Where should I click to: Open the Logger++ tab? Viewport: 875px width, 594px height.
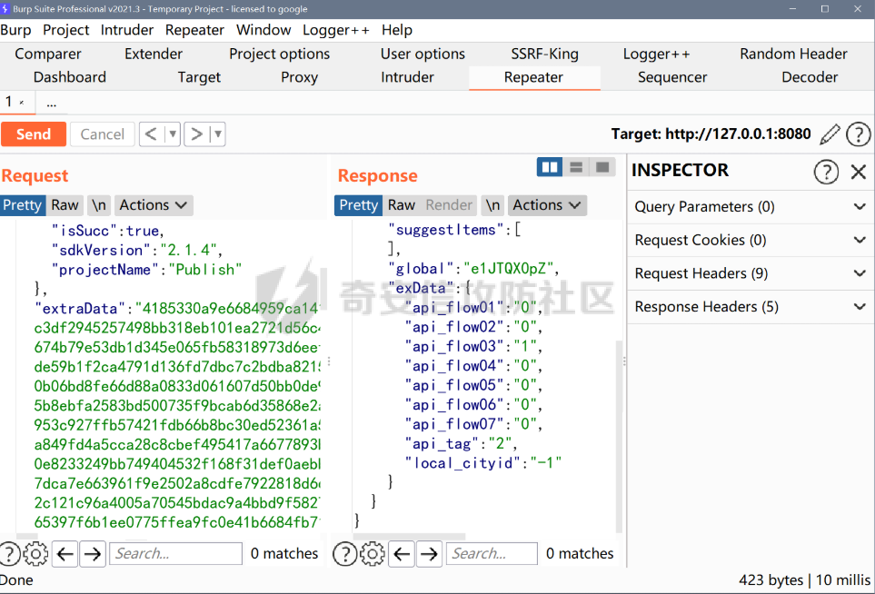[656, 54]
